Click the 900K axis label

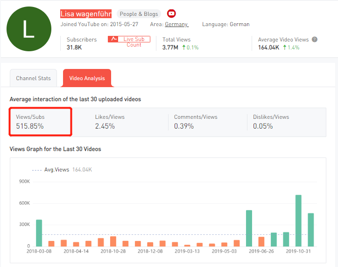tap(25, 181)
